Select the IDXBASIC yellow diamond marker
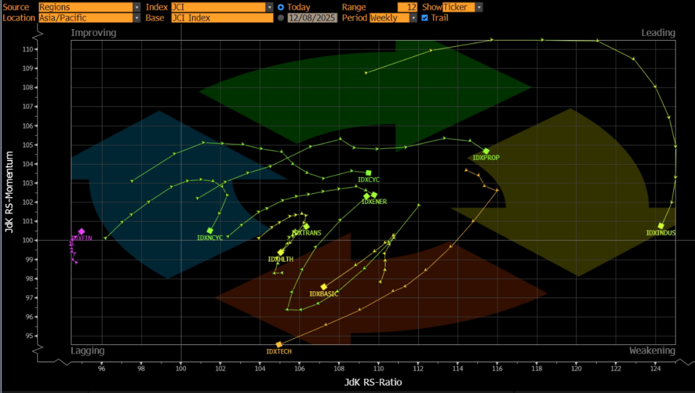Image resolution: width=695 pixels, height=393 pixels. pos(324,287)
